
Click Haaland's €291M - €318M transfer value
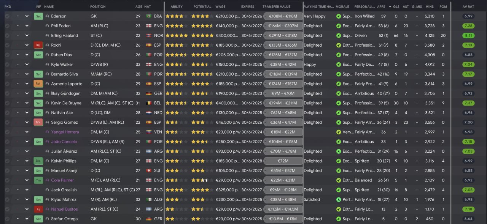click(x=283, y=36)
